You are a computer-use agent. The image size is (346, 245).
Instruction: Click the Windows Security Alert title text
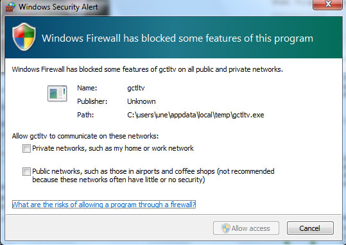coord(58,7)
